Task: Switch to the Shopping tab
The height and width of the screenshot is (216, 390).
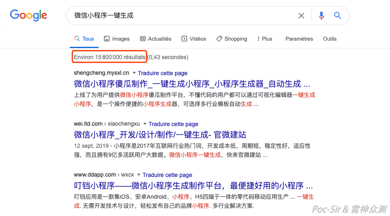Action: [232, 39]
